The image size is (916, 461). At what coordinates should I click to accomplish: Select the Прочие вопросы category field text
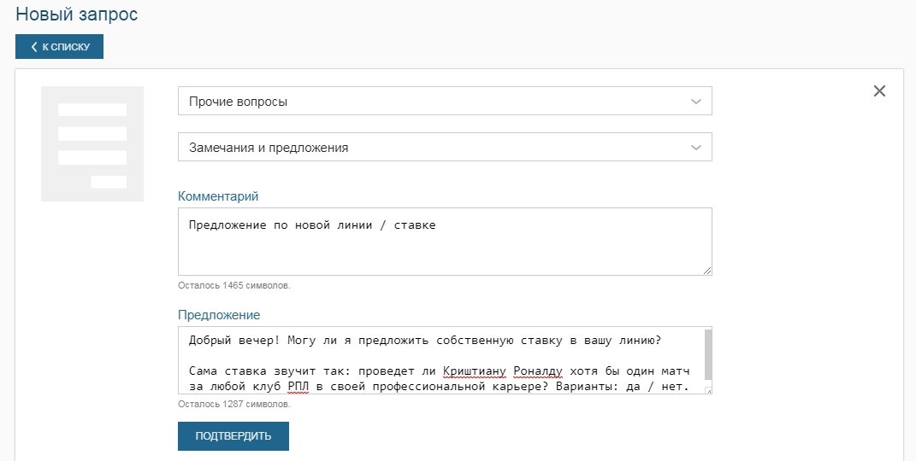tap(238, 102)
